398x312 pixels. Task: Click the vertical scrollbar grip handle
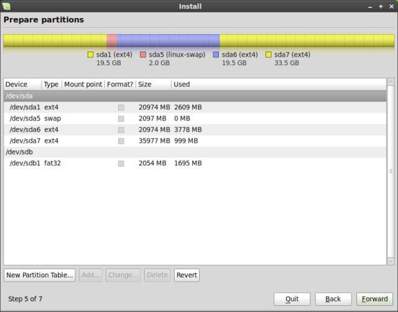click(391, 172)
